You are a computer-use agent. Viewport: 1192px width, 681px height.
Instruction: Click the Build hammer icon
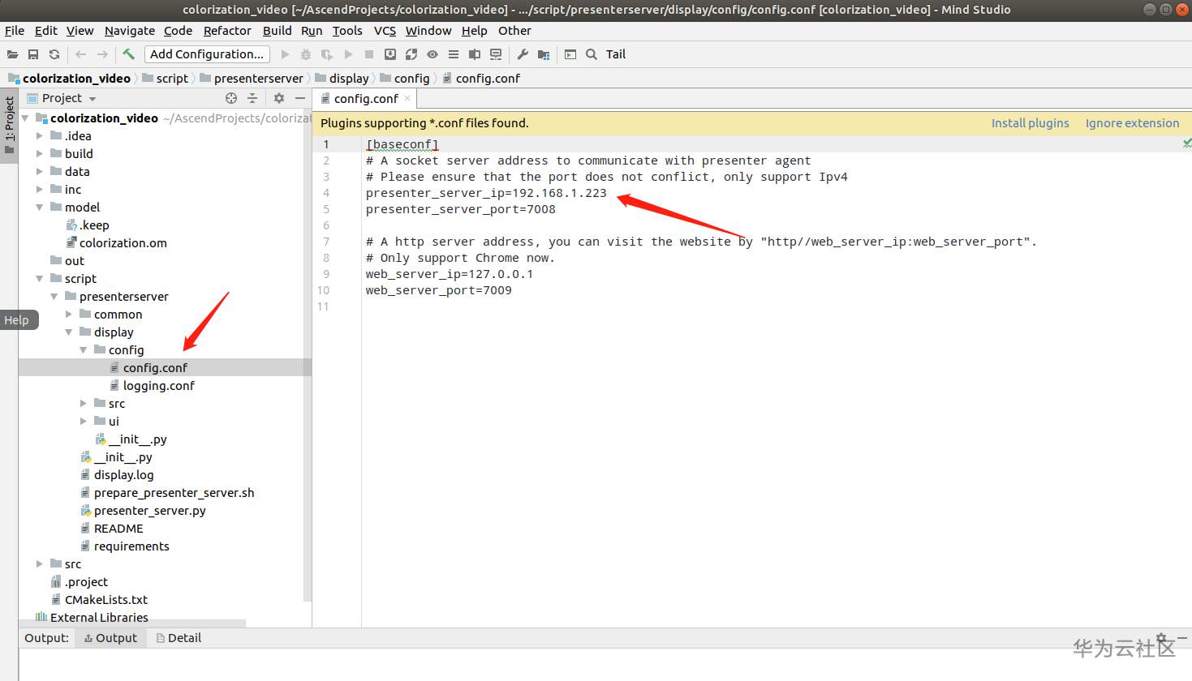(x=128, y=54)
